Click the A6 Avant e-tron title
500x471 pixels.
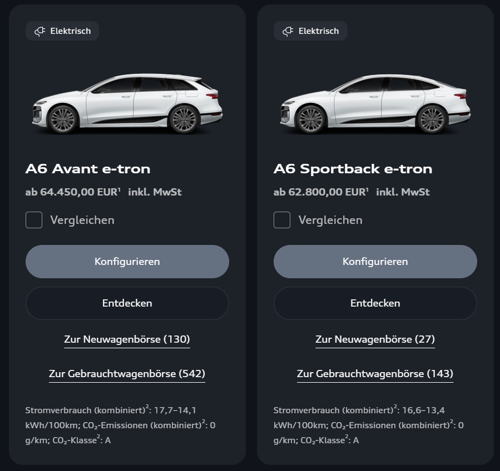coord(88,169)
